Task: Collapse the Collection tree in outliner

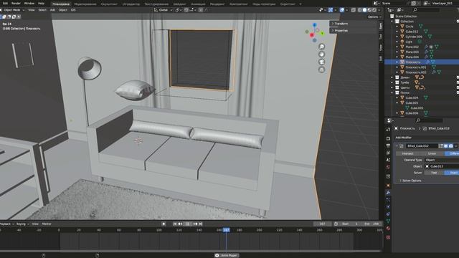Action: 392,21
